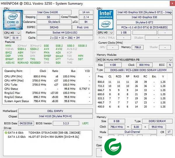Click the cache 2 x (32 + 32 + 256) + 3M field
This screenshot has width=175, height=158.
(x=65, y=38)
